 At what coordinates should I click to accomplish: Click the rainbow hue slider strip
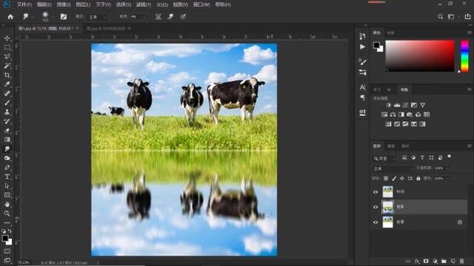coord(464,56)
